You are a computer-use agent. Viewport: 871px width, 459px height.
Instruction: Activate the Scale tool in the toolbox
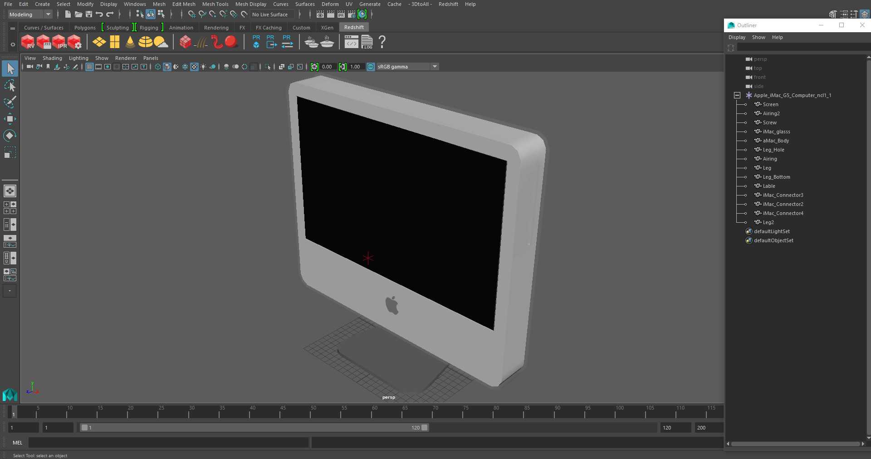tap(10, 152)
